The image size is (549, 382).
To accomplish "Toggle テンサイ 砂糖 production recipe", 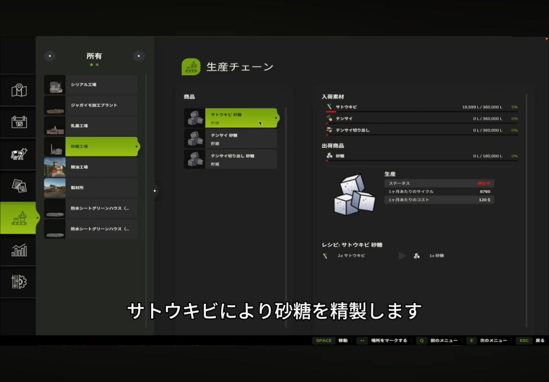I will point(231,138).
